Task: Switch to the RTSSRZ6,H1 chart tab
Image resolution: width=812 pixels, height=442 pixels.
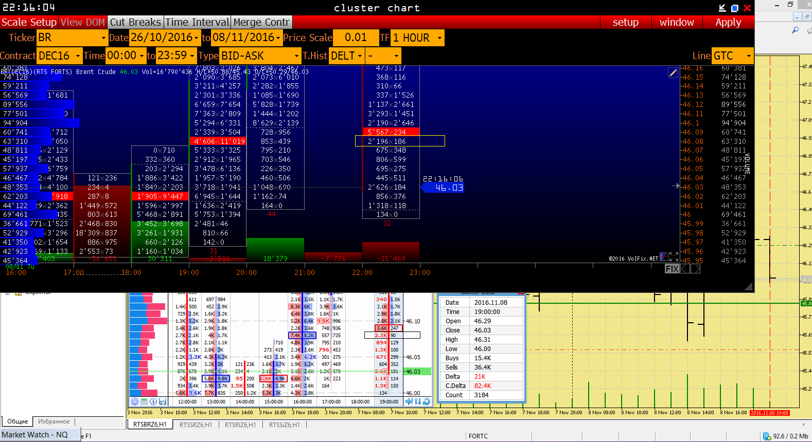Action: [x=196, y=425]
